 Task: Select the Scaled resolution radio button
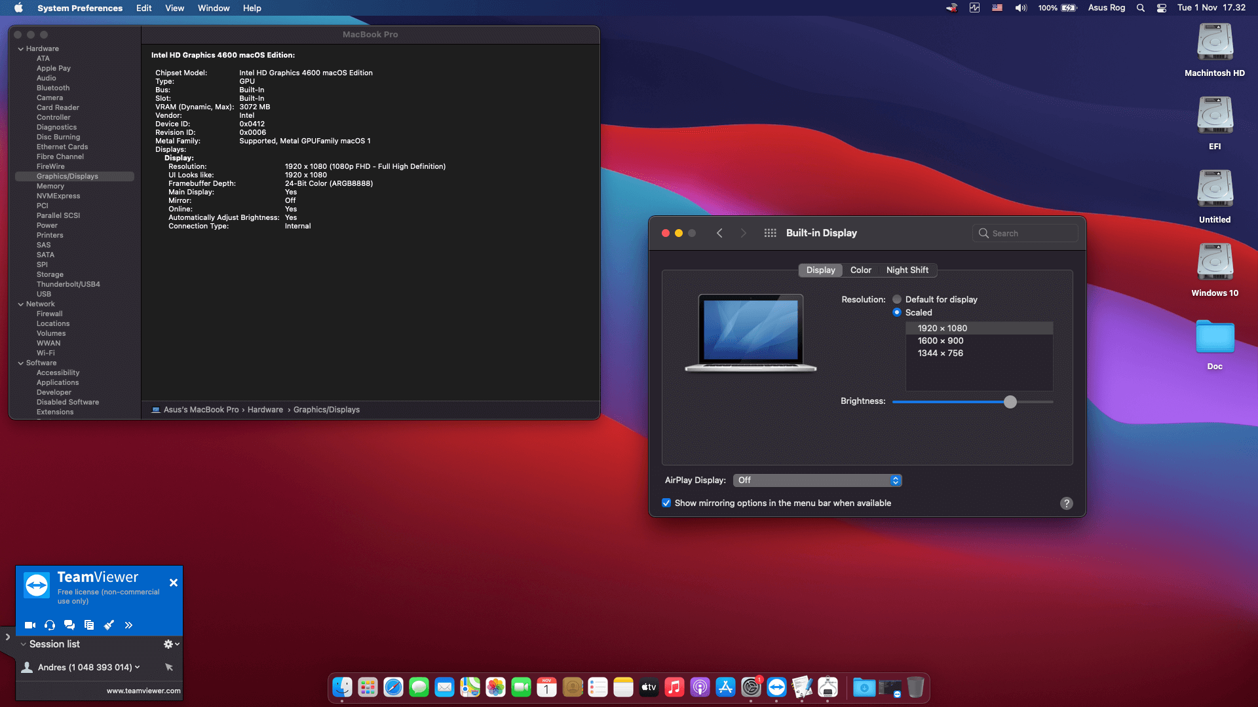tap(897, 312)
